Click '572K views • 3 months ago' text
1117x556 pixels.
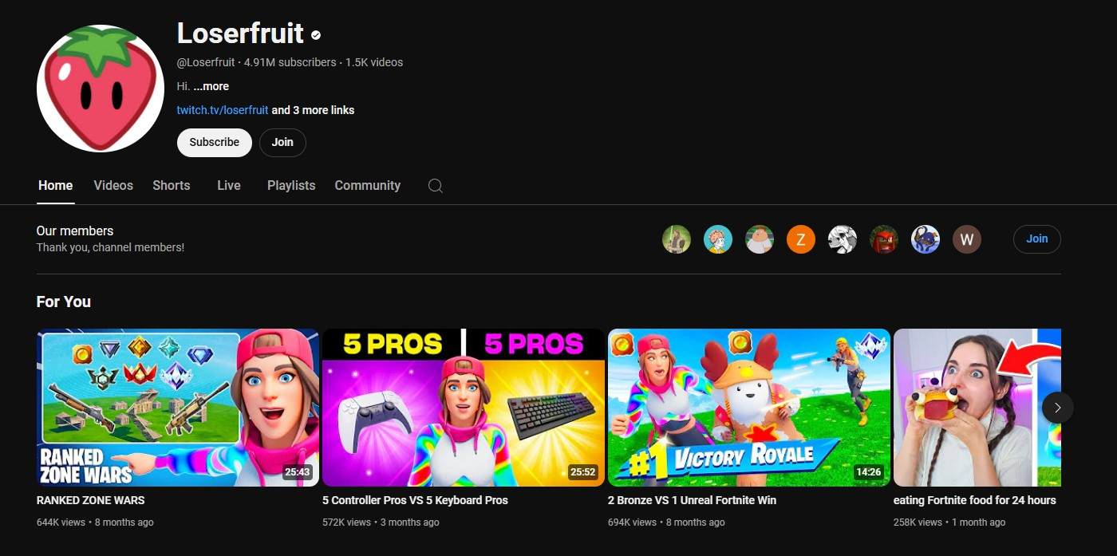(381, 522)
